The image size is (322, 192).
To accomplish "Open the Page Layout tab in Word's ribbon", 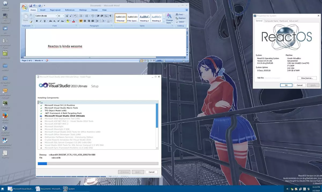I will 55,10.
